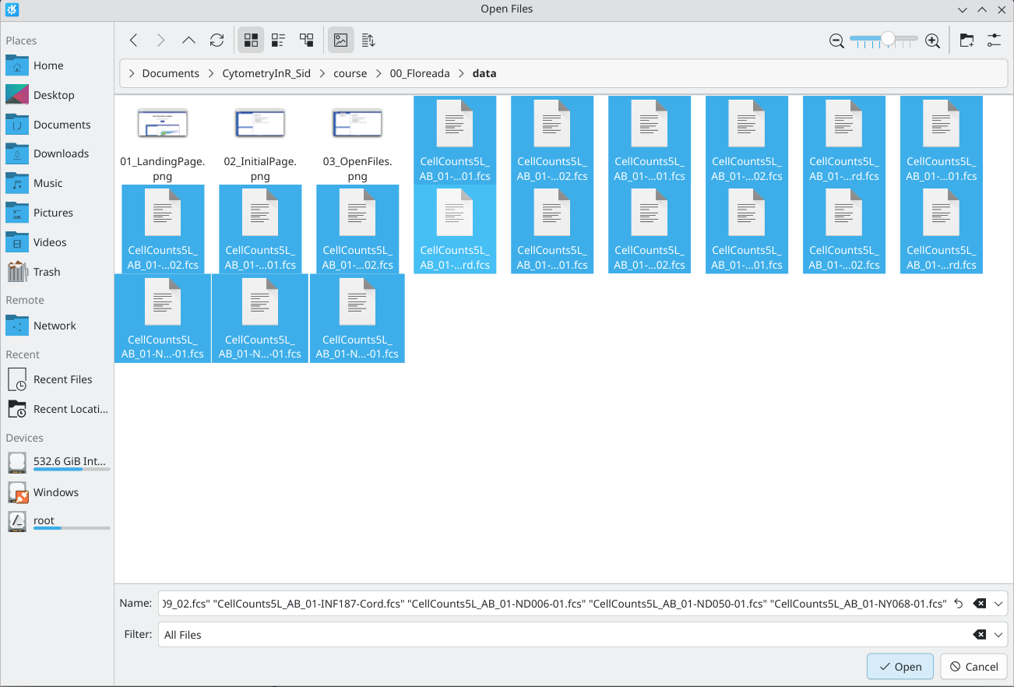Select Downloads in the Places sidebar

tap(61, 154)
